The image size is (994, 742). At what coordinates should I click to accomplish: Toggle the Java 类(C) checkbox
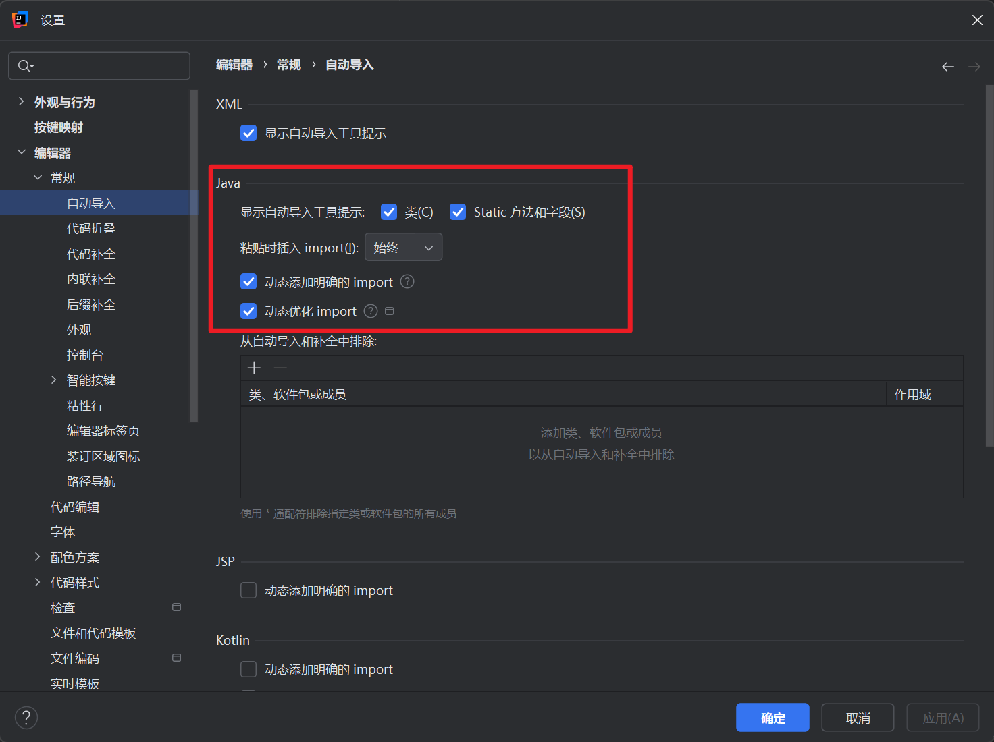click(x=389, y=212)
